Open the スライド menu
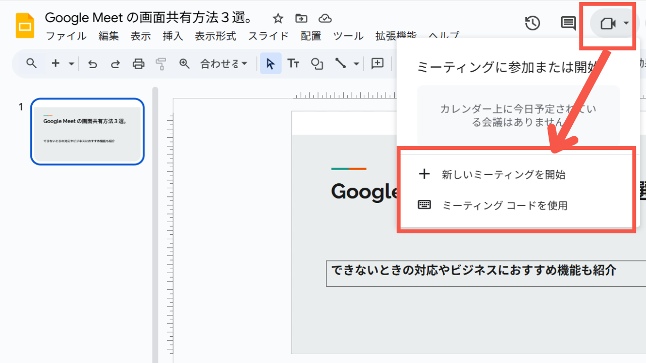The image size is (646, 363). coord(268,36)
